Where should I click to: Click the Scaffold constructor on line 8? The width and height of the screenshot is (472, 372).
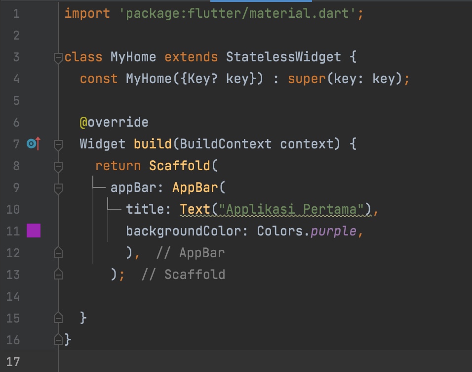[180, 166]
